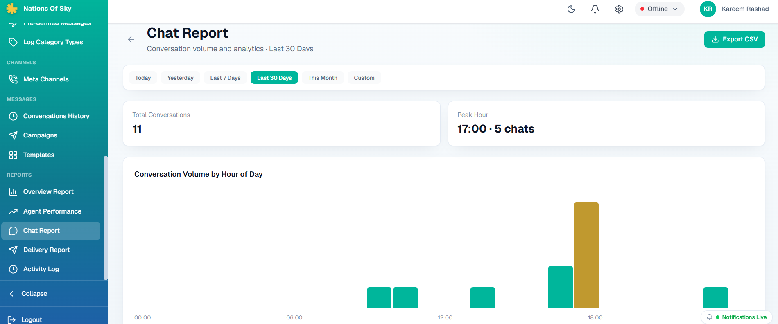
Task: Click the Nations Of Sky logo
Action: pos(12,9)
